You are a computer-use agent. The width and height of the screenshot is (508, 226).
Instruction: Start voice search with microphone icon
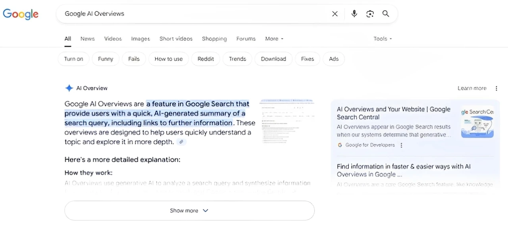coord(354,14)
